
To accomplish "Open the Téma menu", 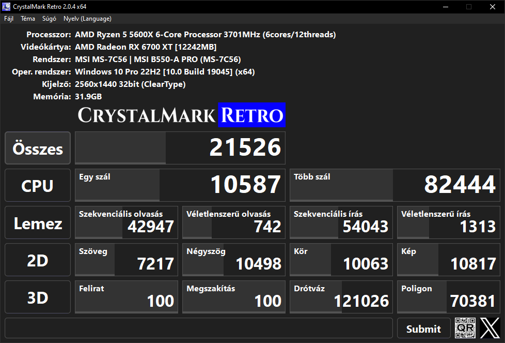I will point(28,19).
